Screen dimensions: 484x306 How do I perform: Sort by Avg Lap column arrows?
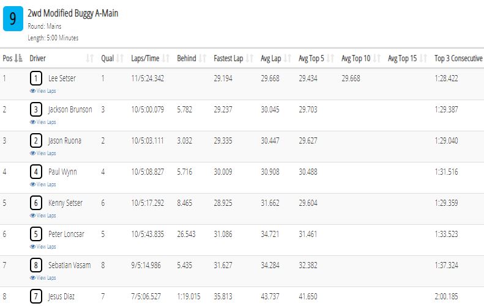coord(288,58)
